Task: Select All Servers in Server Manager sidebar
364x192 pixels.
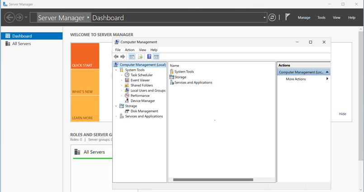Action: (32, 43)
